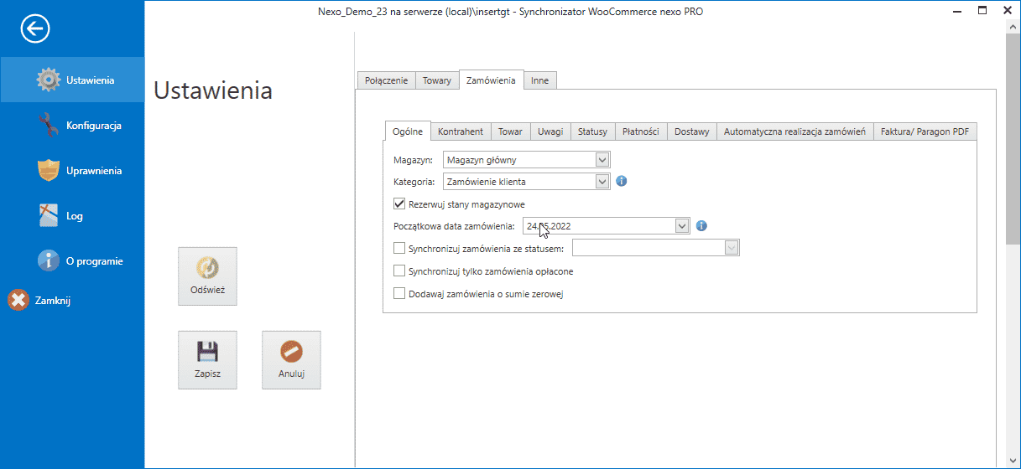Click info icon next to Kategoria
Image resolution: width=1021 pixels, height=469 pixels.
[x=622, y=181]
